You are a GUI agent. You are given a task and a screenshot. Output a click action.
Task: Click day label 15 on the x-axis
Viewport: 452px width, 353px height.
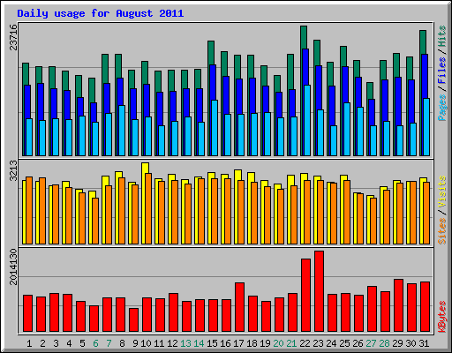pos(212,343)
